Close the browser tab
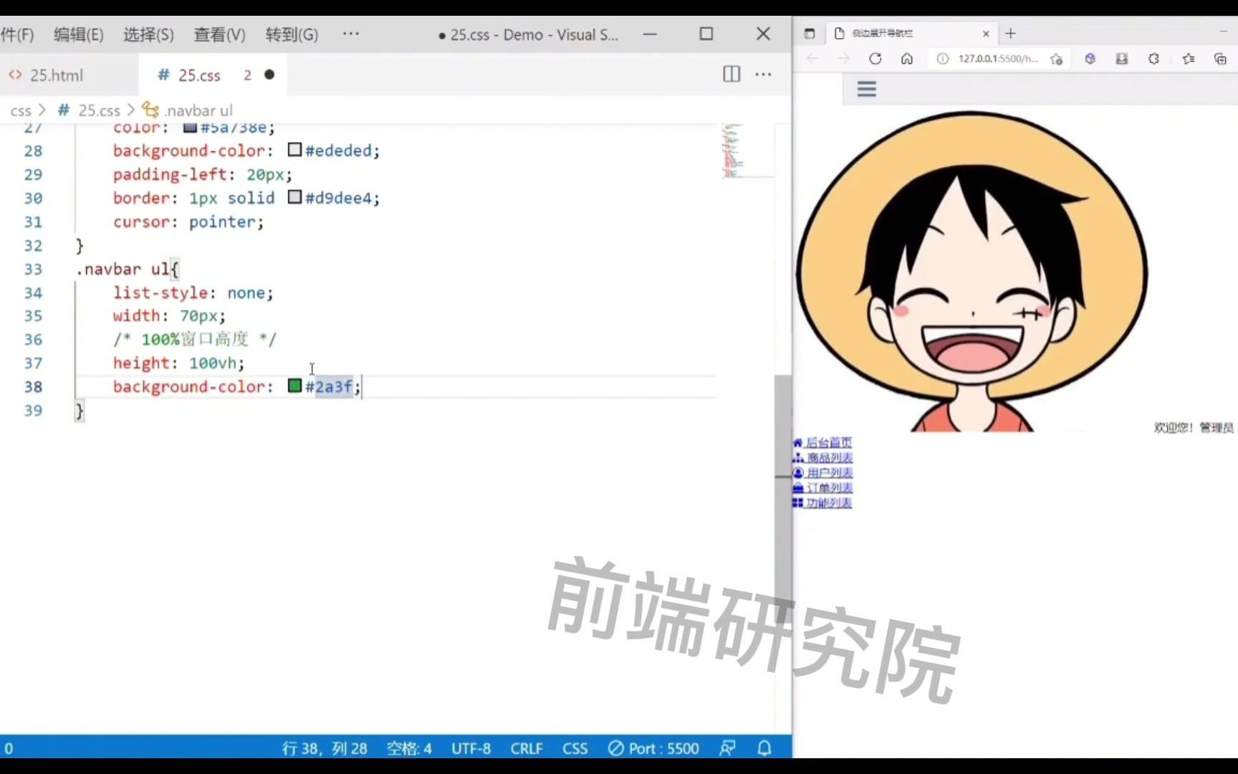1238x774 pixels. tap(986, 33)
